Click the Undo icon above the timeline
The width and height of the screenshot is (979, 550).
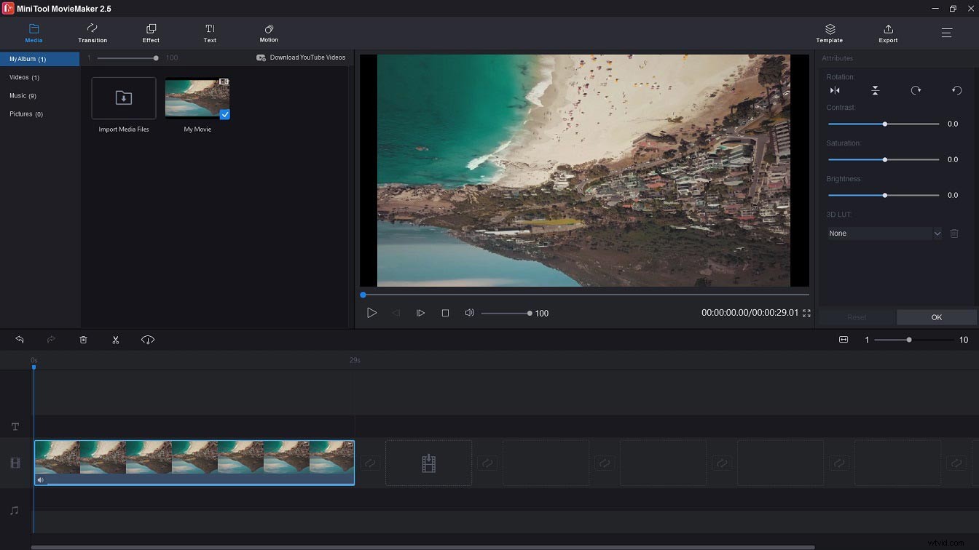pos(19,339)
